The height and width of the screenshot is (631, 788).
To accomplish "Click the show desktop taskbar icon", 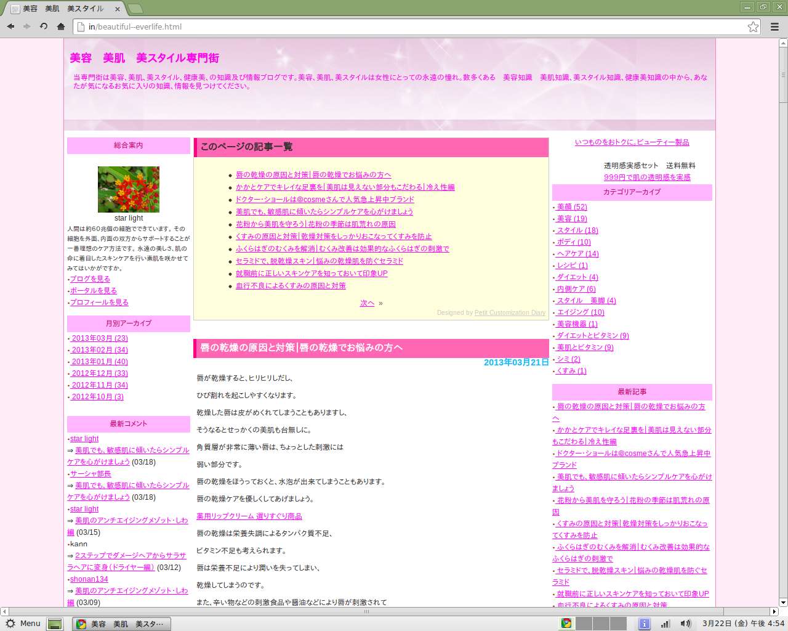I will point(55,624).
